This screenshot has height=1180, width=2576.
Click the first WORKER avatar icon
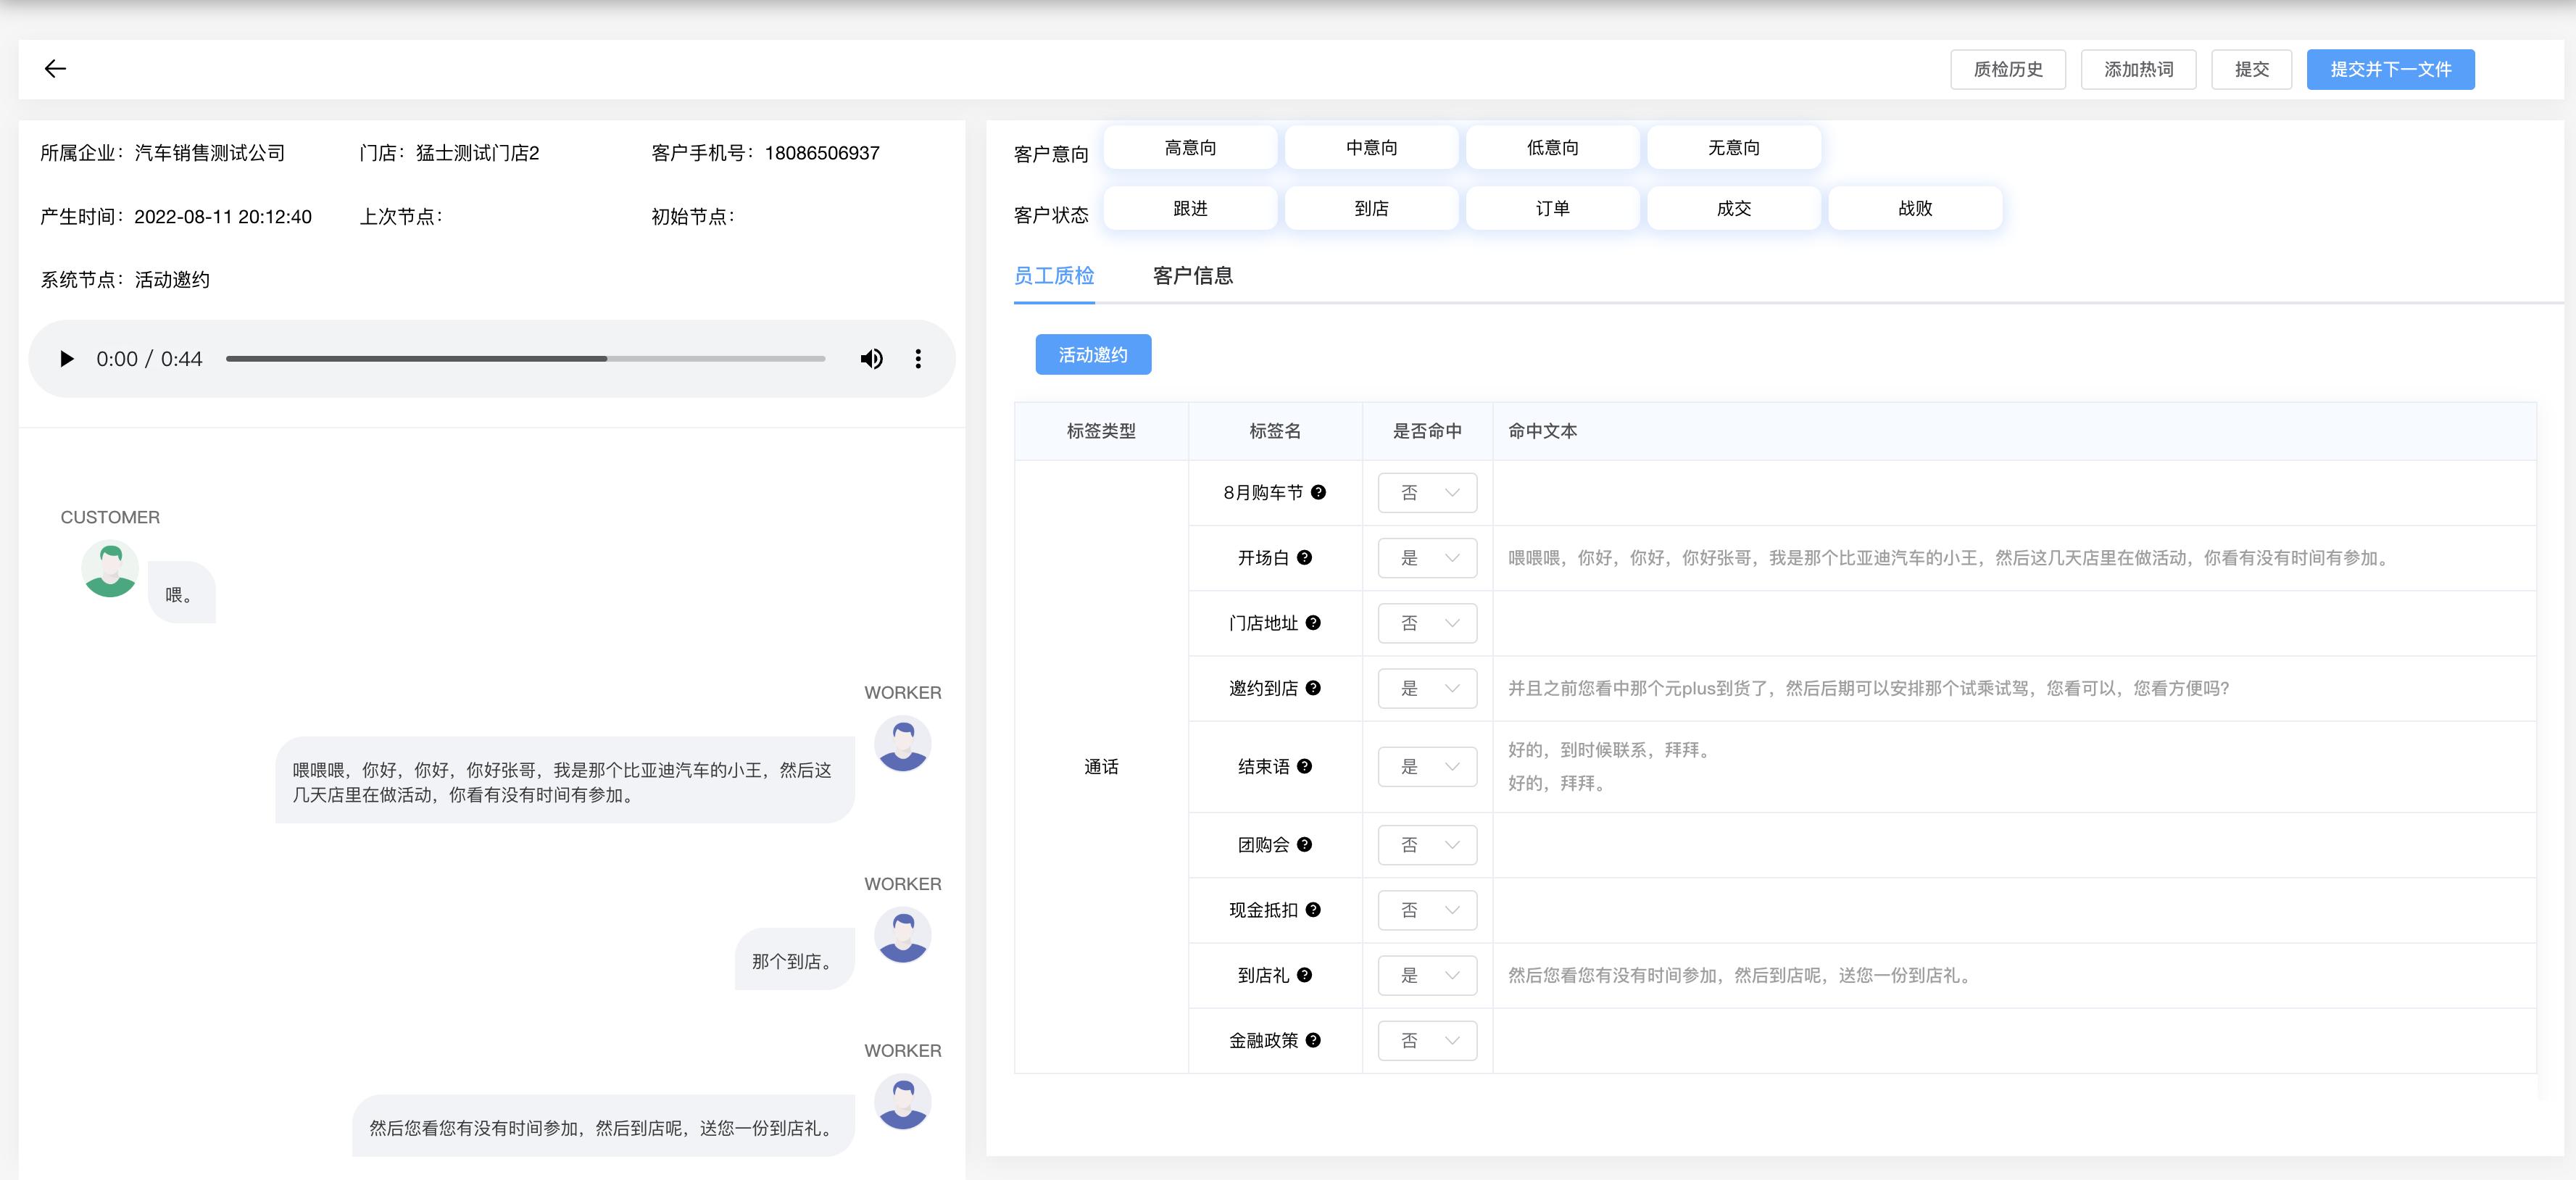click(903, 744)
